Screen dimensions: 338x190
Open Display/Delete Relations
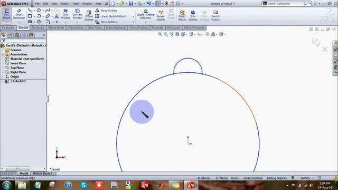click(146, 14)
